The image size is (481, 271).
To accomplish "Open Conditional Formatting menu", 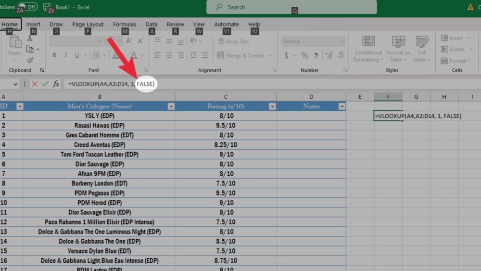I will (368, 49).
